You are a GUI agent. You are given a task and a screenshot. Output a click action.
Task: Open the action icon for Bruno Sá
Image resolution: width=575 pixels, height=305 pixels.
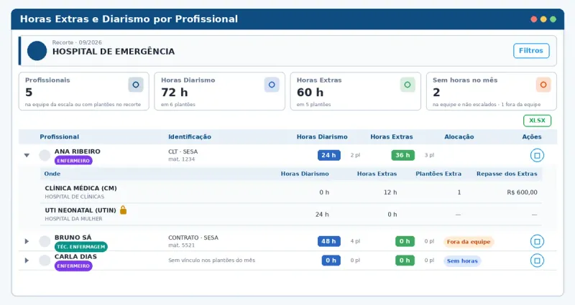537,241
